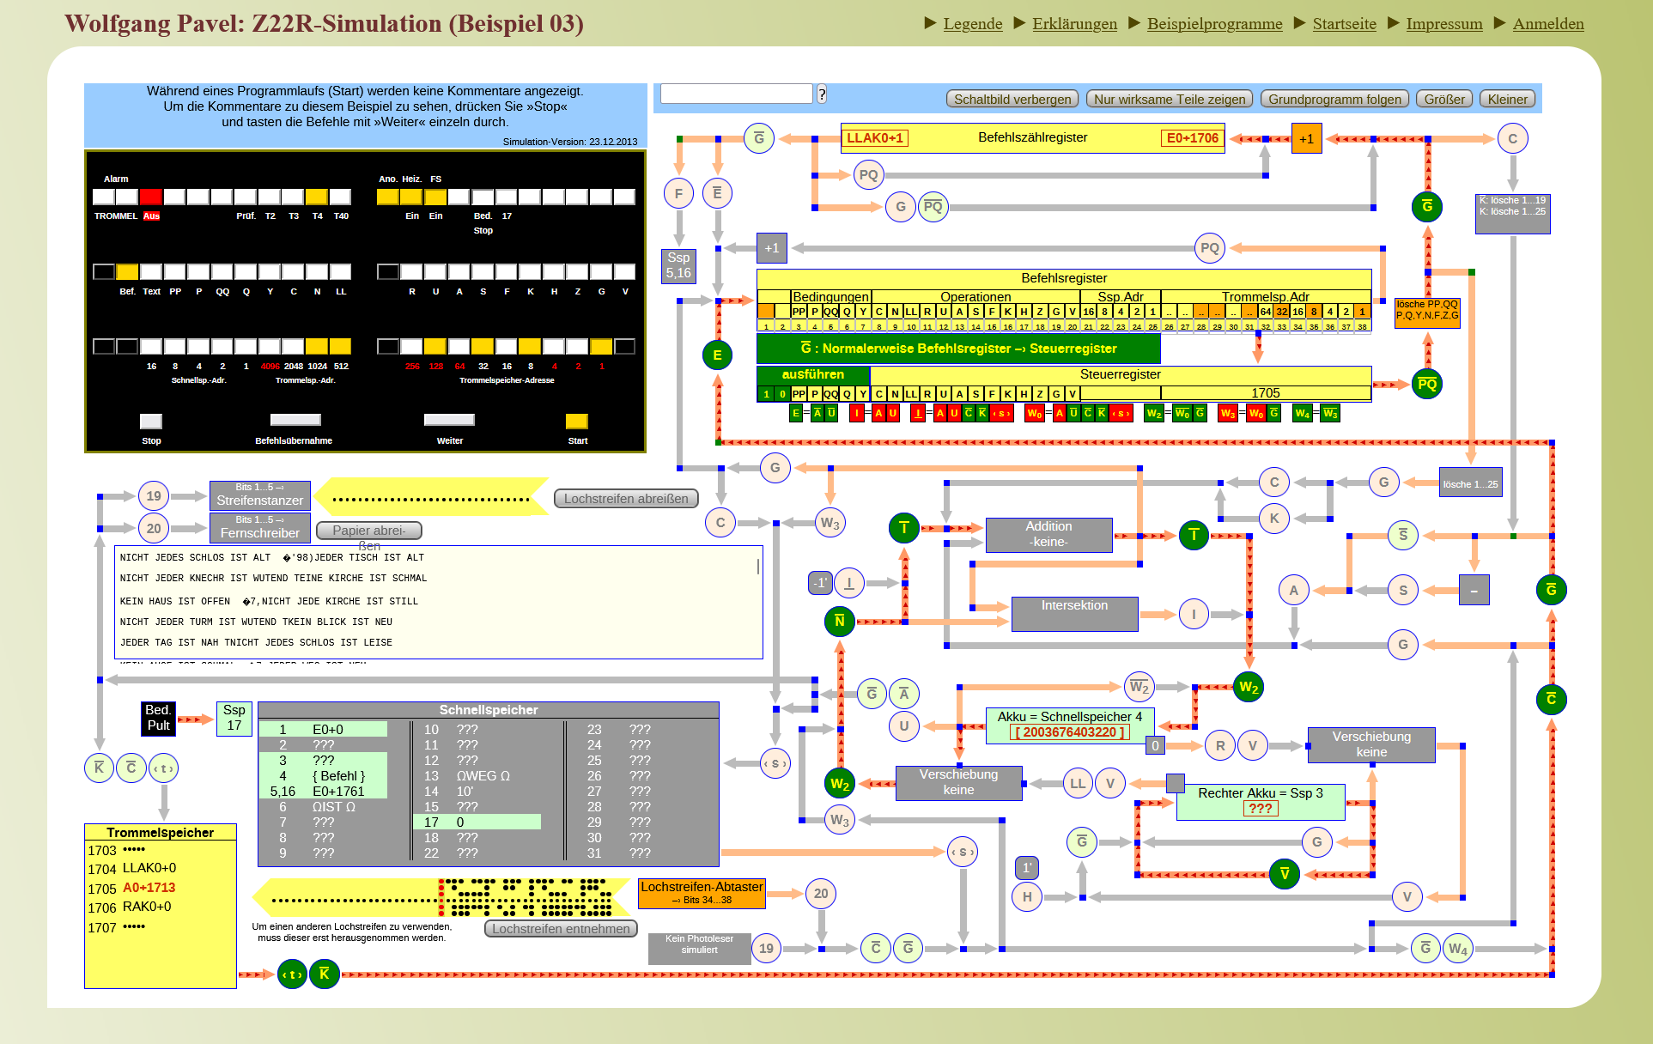Click the Papier abreißen button
Viewport: 1653px width, 1044px height.
click(x=369, y=531)
